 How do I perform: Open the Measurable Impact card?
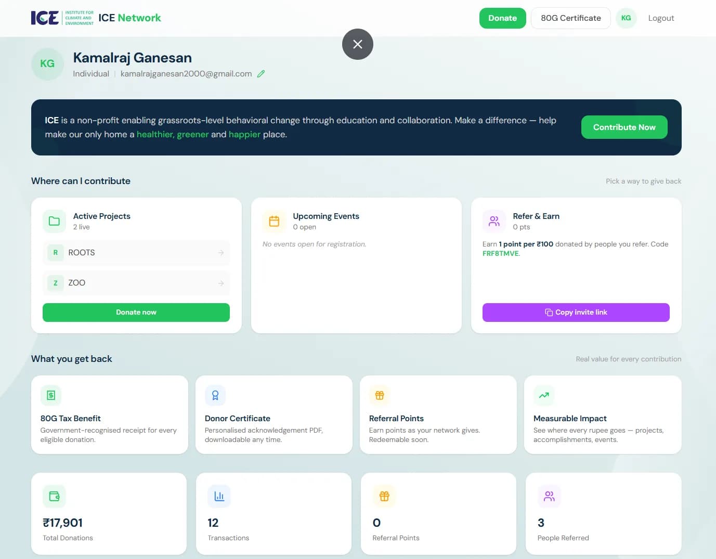coord(603,415)
